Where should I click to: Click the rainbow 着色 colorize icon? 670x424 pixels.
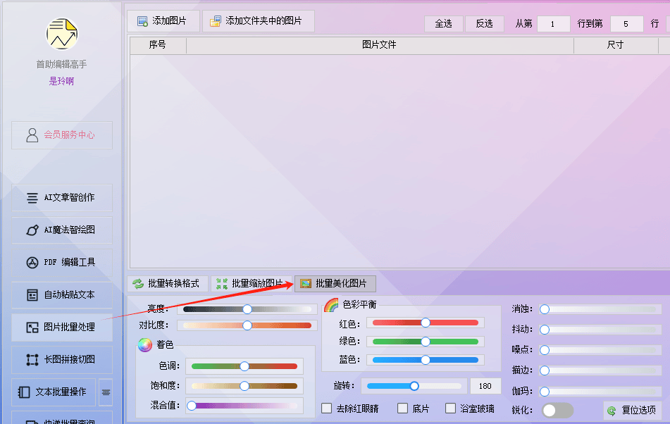(x=144, y=345)
